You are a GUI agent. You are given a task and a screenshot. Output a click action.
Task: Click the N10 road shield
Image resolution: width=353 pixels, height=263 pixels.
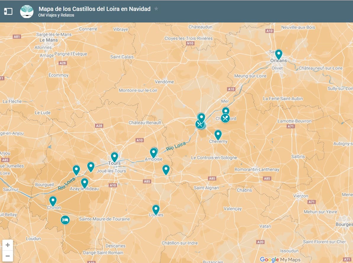pos(190,43)
